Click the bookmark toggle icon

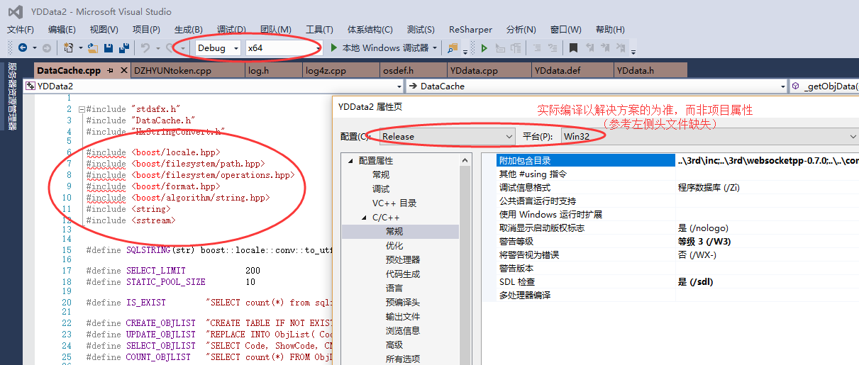coord(573,48)
